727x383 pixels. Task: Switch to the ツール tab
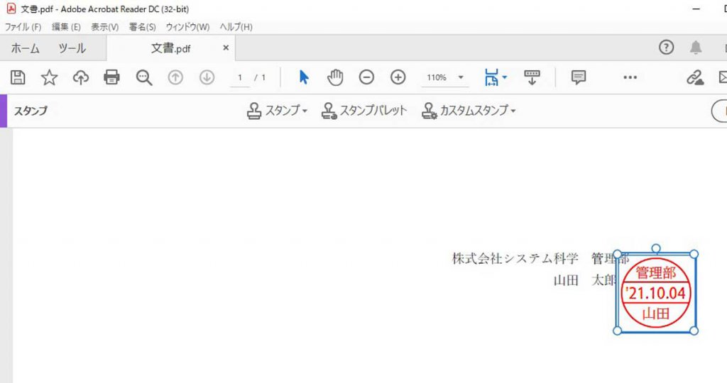pyautogui.click(x=72, y=48)
